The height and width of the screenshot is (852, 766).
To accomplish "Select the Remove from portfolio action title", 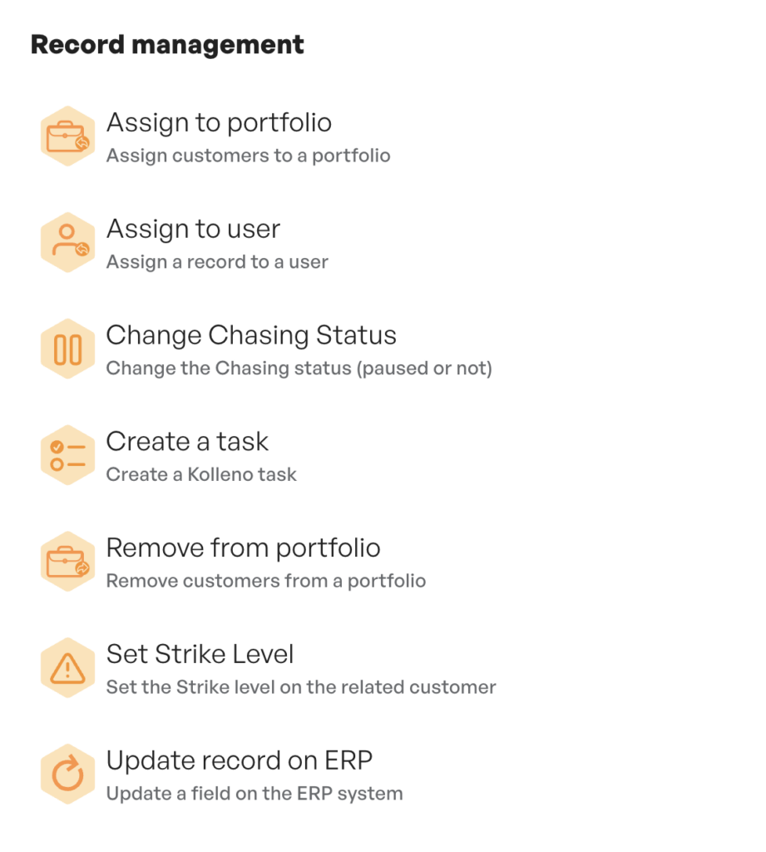I will [243, 548].
